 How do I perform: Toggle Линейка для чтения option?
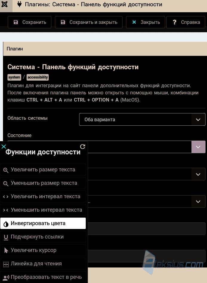pyautogui.click(x=43, y=264)
